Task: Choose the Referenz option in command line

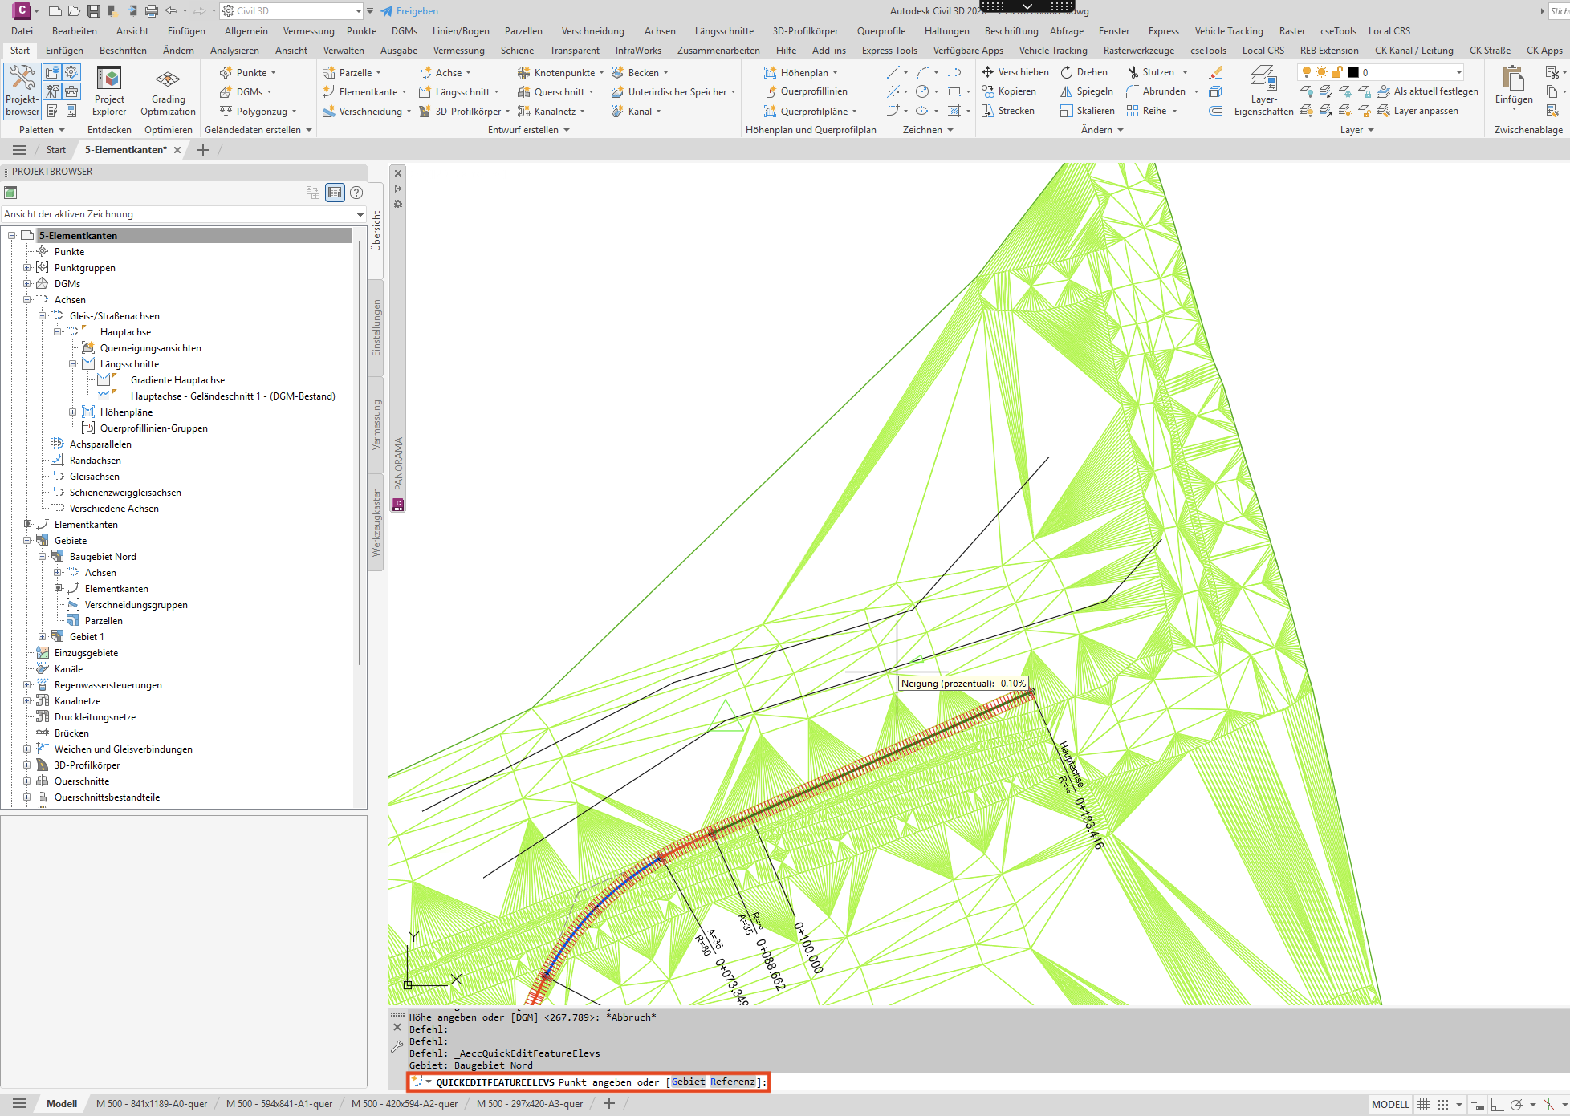Action: click(x=732, y=1082)
